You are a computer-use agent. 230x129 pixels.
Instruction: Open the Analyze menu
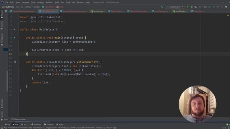coord(41,3)
